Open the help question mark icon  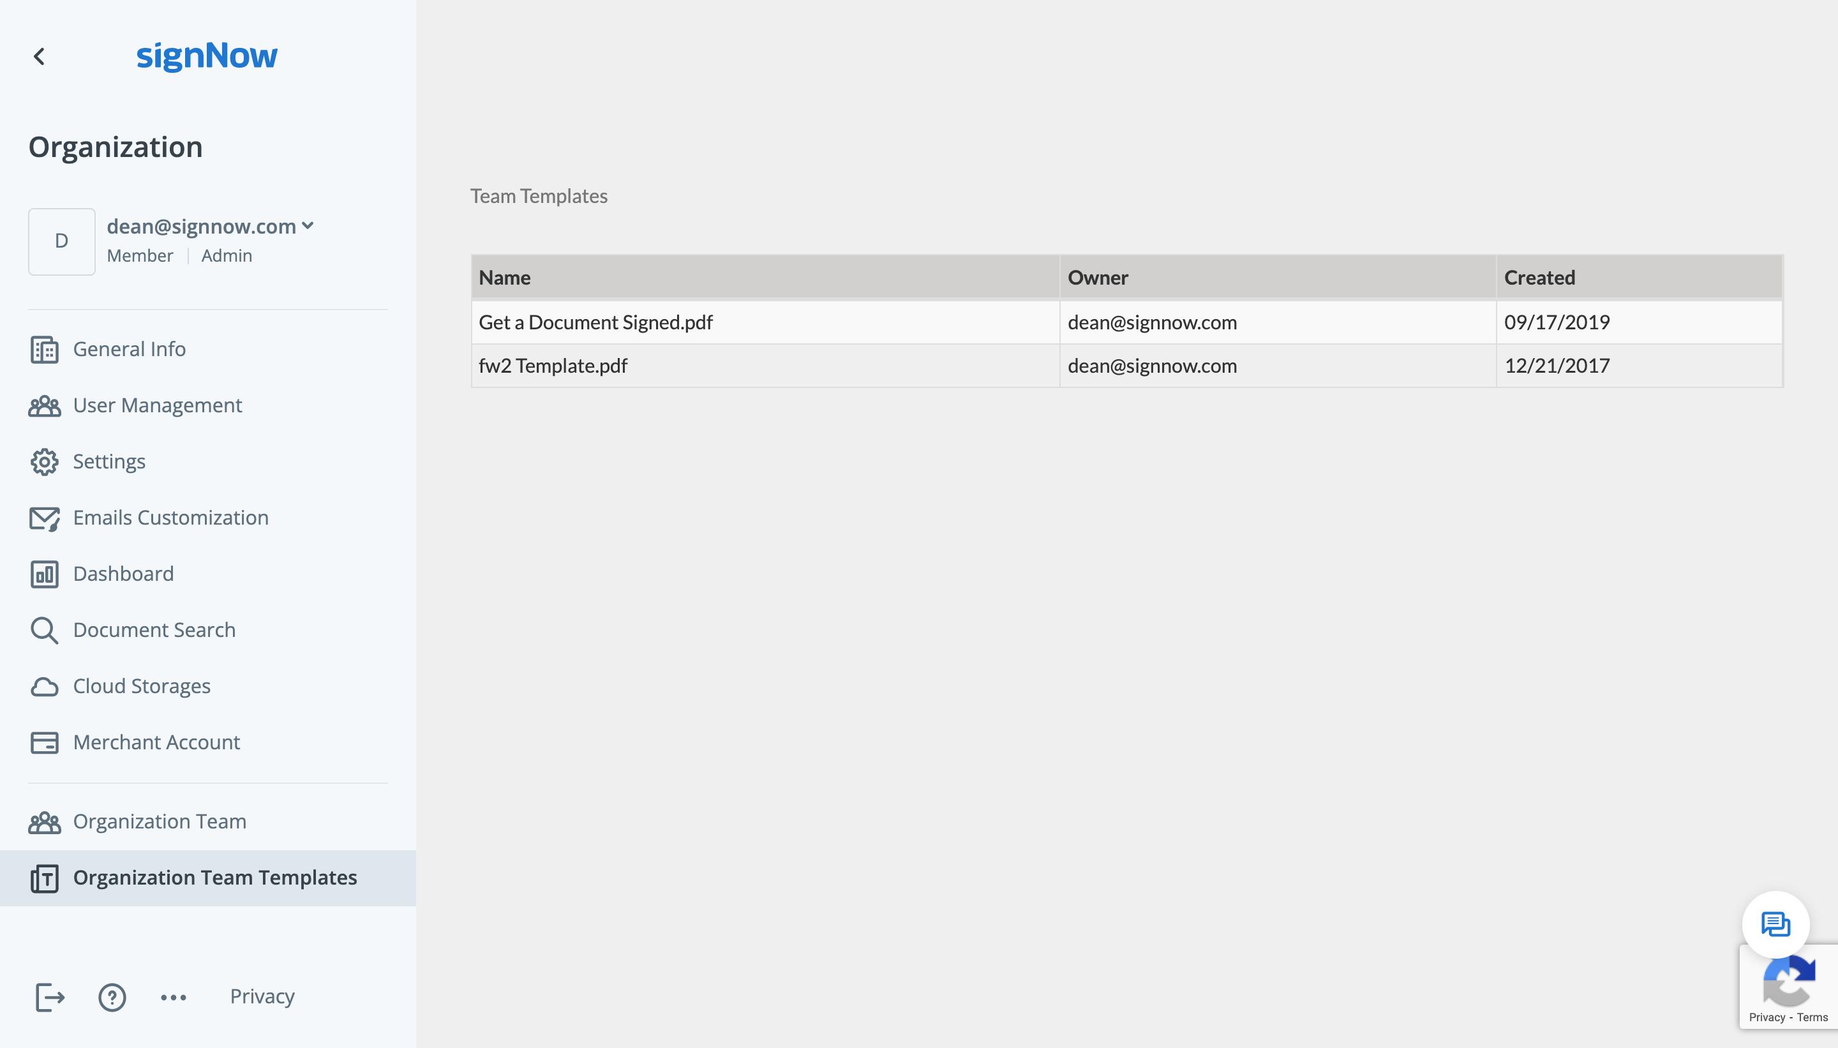[x=112, y=997]
